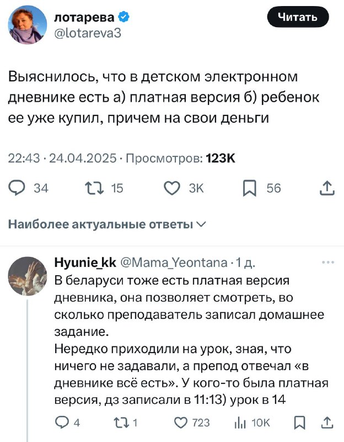Share the main tweet via the upload icon
Screen dimensions: 344x442
pyautogui.click(x=327, y=189)
